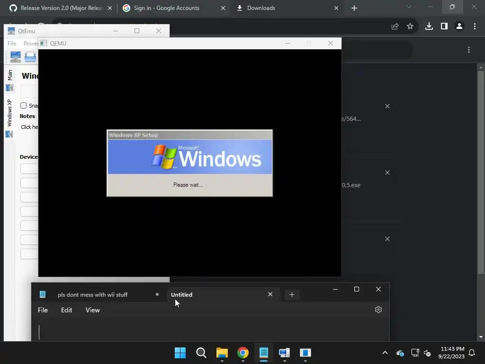The width and height of the screenshot is (485, 364).
Task: Bookmark this page with star icon
Action: pos(410,27)
